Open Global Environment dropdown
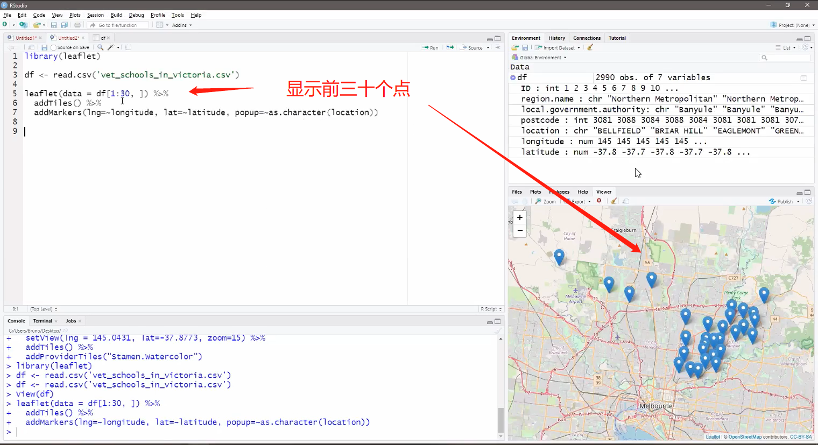818x445 pixels. pos(539,57)
